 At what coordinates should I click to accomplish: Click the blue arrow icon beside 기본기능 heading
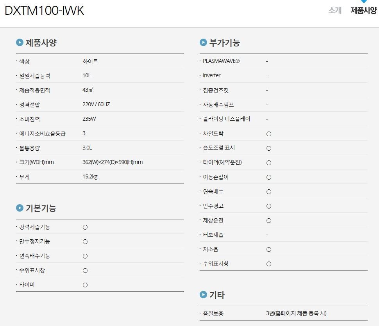pyautogui.click(x=20, y=208)
